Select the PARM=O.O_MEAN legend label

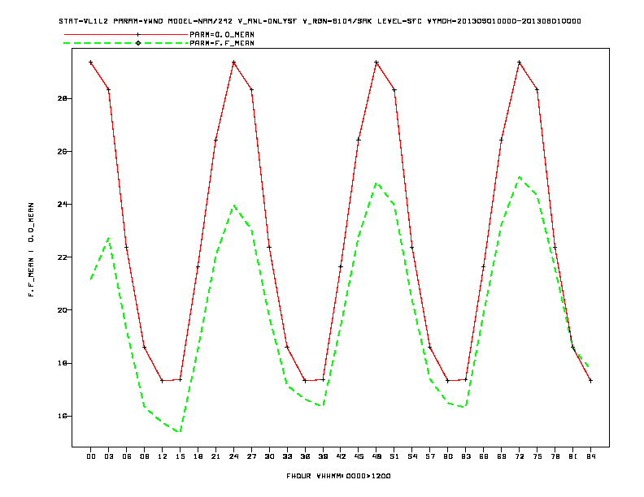tap(222, 35)
